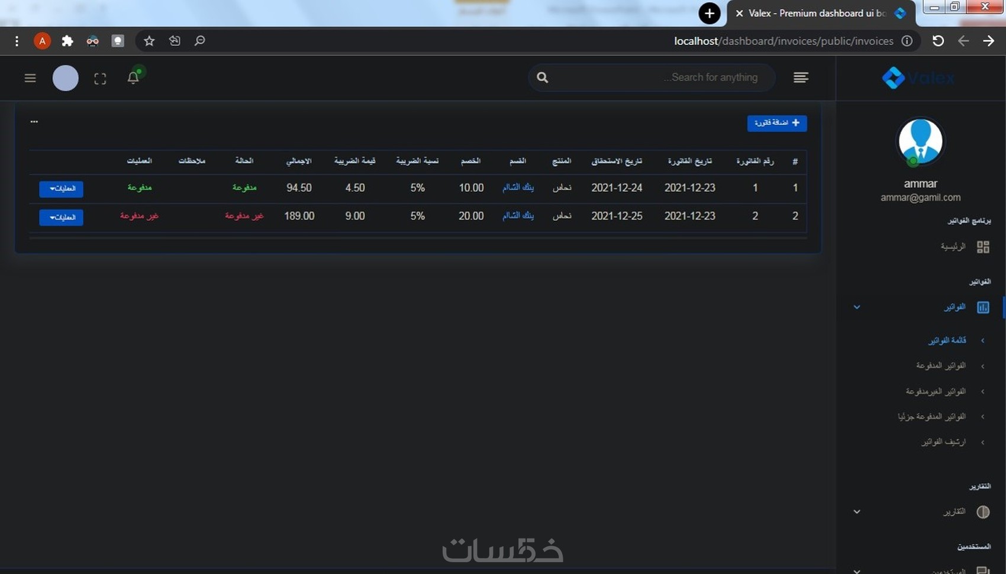Click tax value 9.00
1006x574 pixels.
(x=355, y=216)
